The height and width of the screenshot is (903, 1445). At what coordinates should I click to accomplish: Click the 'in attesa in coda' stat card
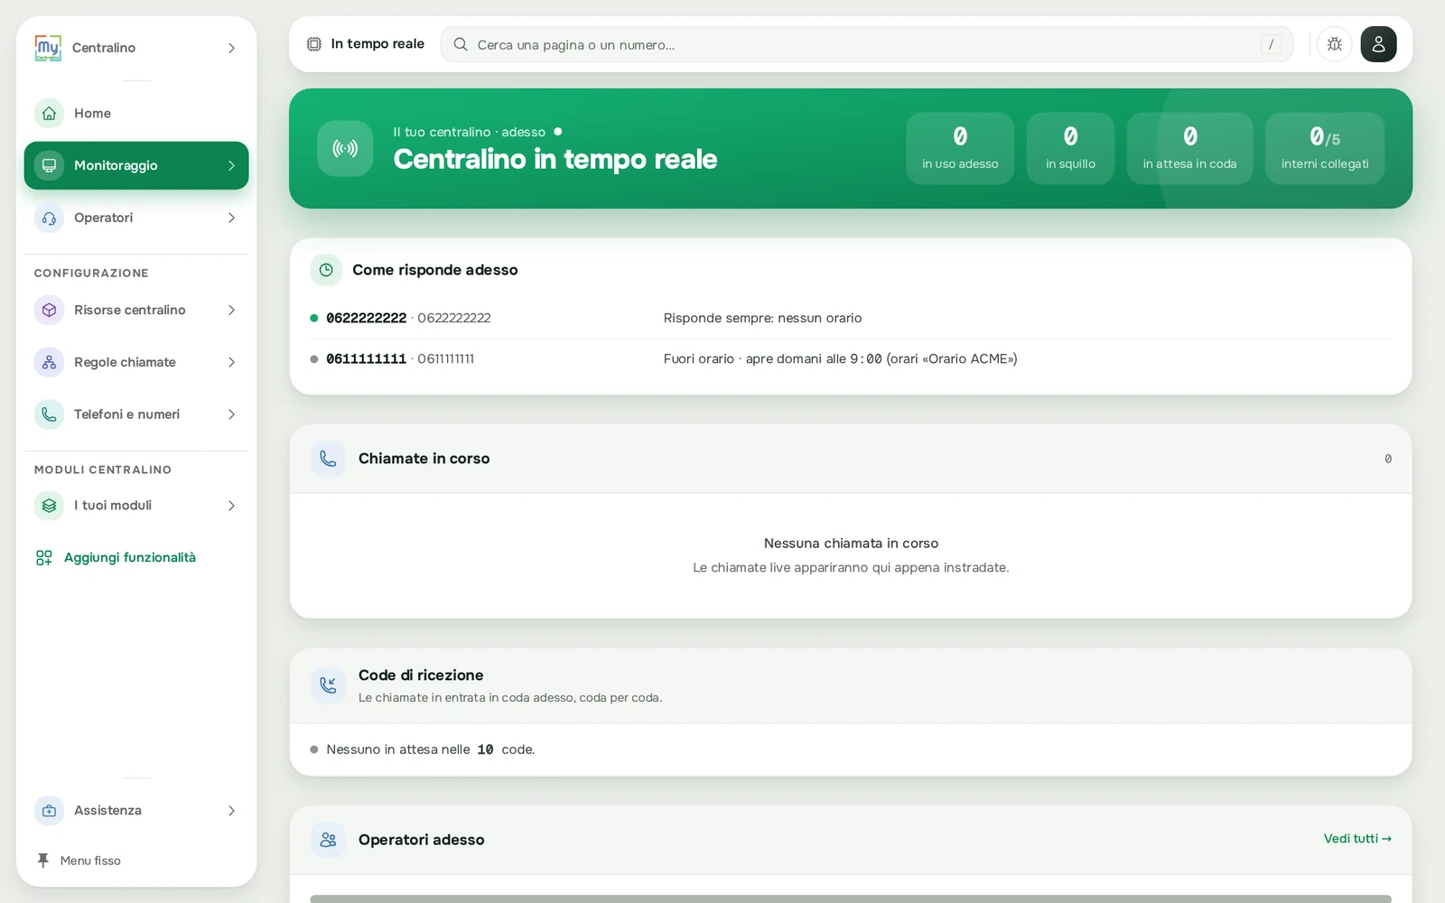(x=1189, y=148)
